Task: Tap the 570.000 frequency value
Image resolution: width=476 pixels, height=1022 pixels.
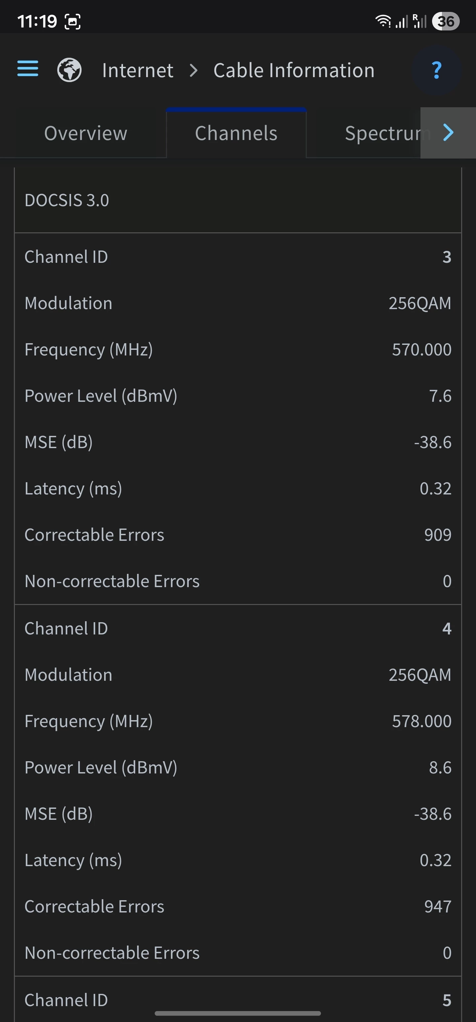Action: coord(421,349)
